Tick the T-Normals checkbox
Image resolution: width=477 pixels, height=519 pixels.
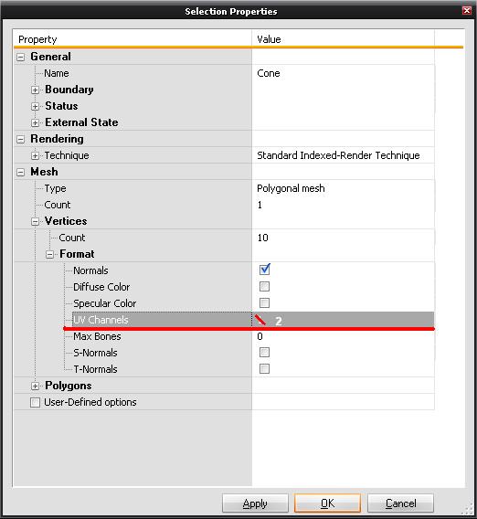click(x=264, y=369)
